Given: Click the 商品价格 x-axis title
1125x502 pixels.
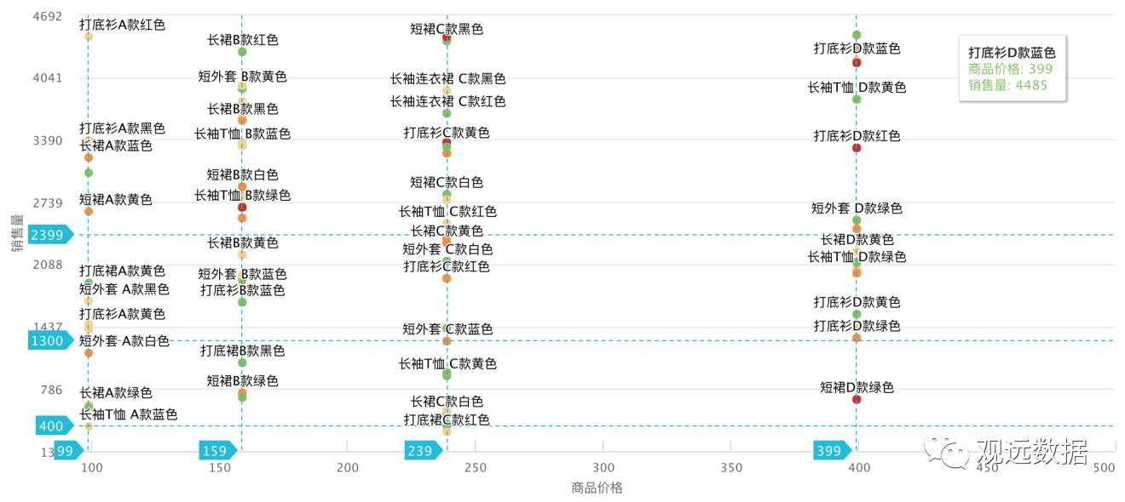Looking at the screenshot, I should [x=597, y=488].
